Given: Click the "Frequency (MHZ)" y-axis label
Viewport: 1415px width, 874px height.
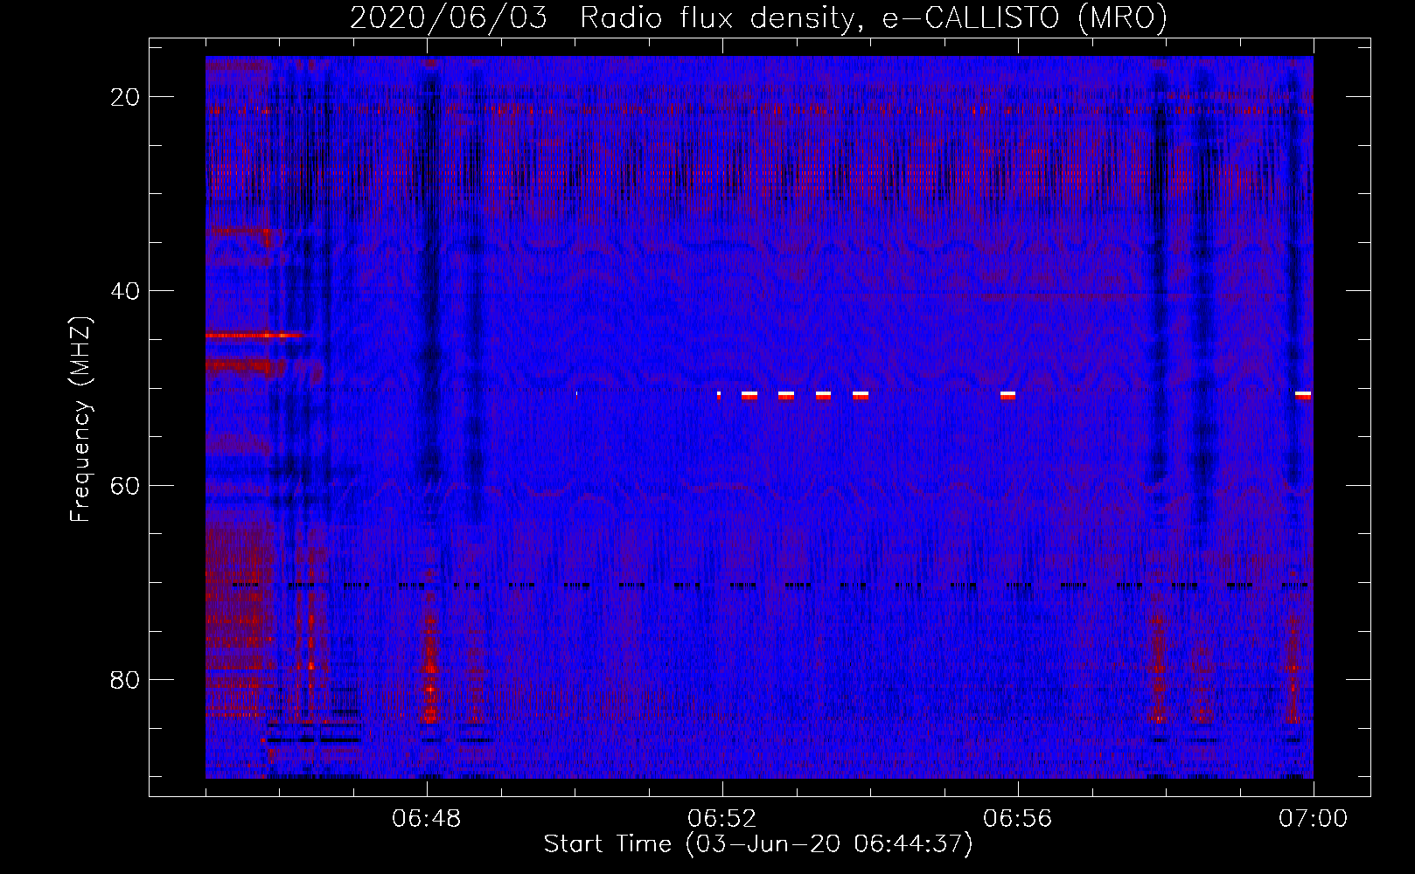Looking at the screenshot, I should pos(80,420).
